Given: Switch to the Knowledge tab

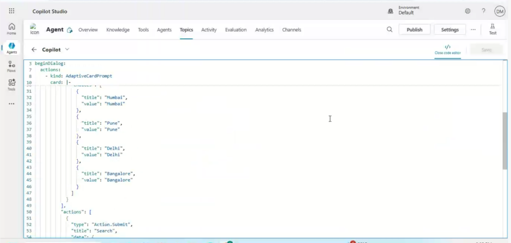Looking at the screenshot, I should click(118, 30).
